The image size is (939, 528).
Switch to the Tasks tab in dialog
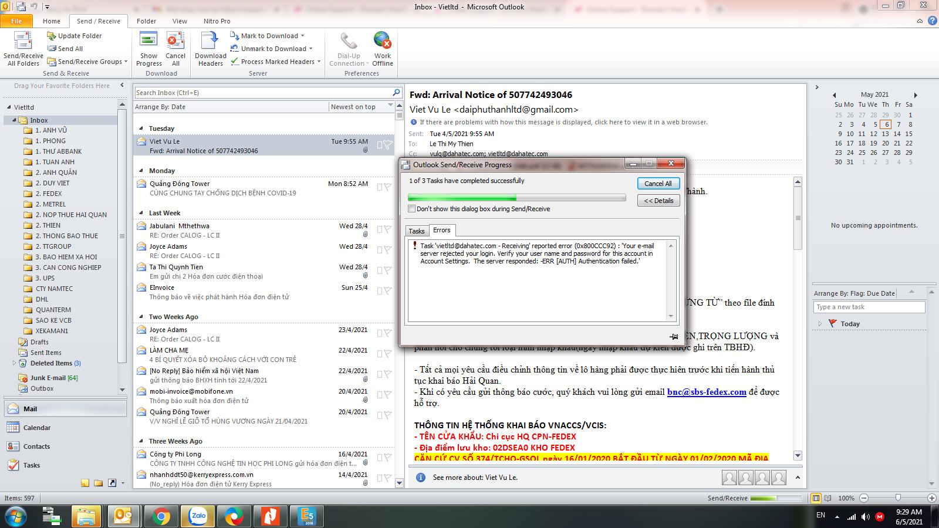pyautogui.click(x=417, y=231)
